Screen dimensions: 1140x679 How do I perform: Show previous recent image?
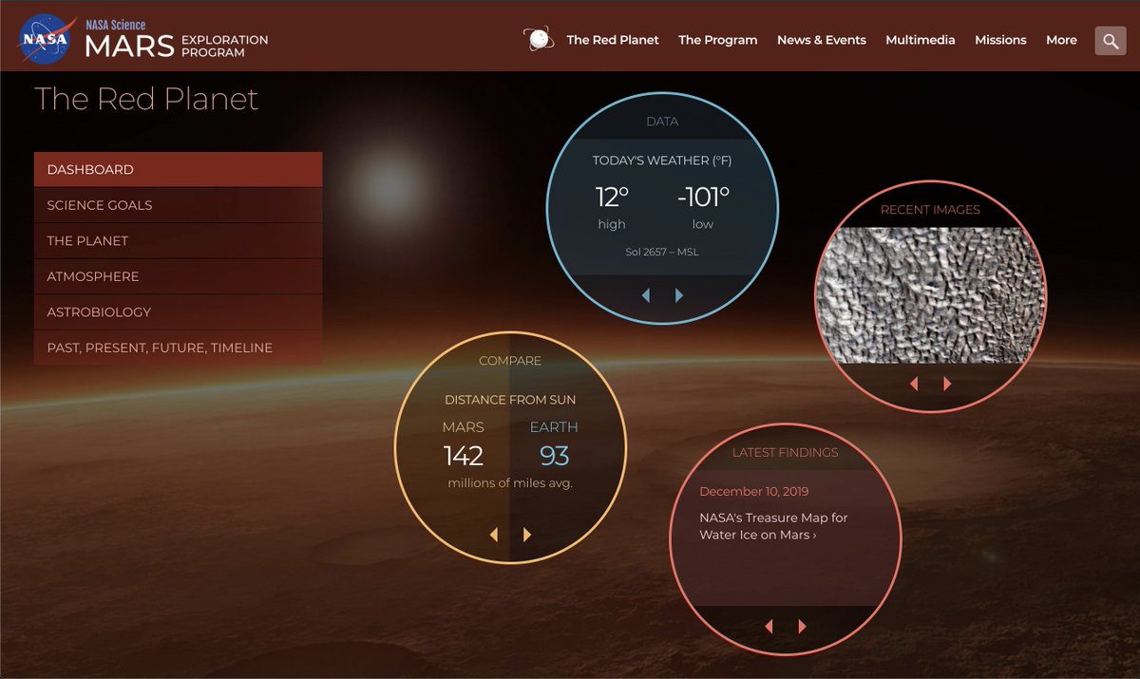(914, 384)
